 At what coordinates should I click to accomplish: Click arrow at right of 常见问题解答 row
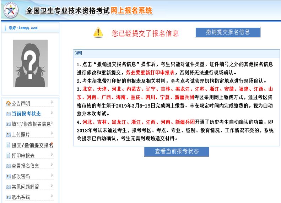pos(52,186)
